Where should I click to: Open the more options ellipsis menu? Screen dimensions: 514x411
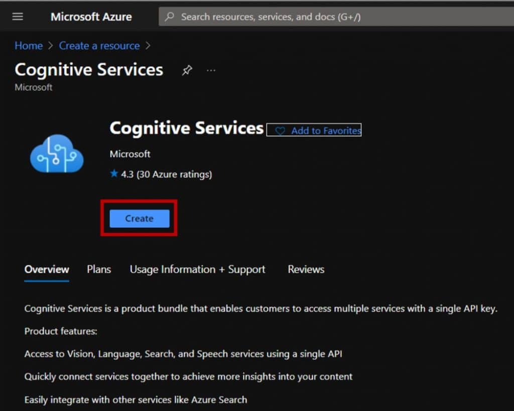click(211, 70)
